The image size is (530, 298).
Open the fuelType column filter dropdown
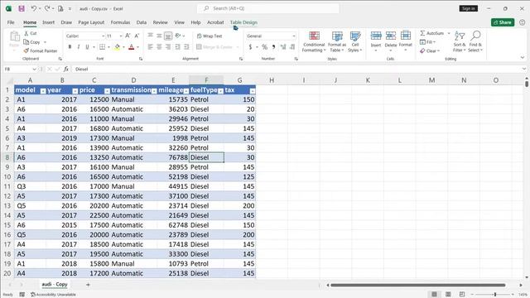(x=220, y=91)
